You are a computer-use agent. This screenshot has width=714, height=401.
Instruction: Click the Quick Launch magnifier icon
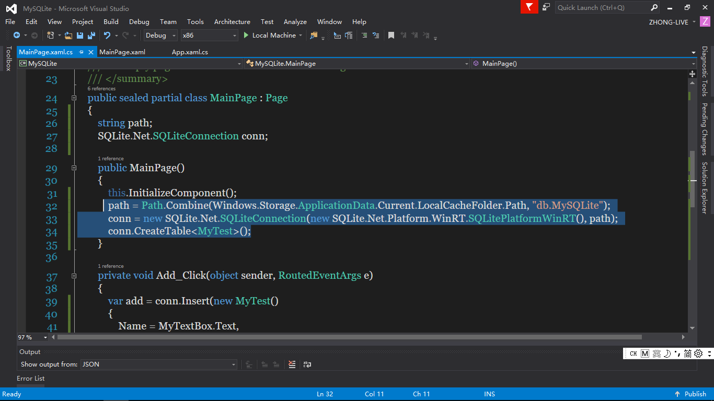(x=654, y=7)
